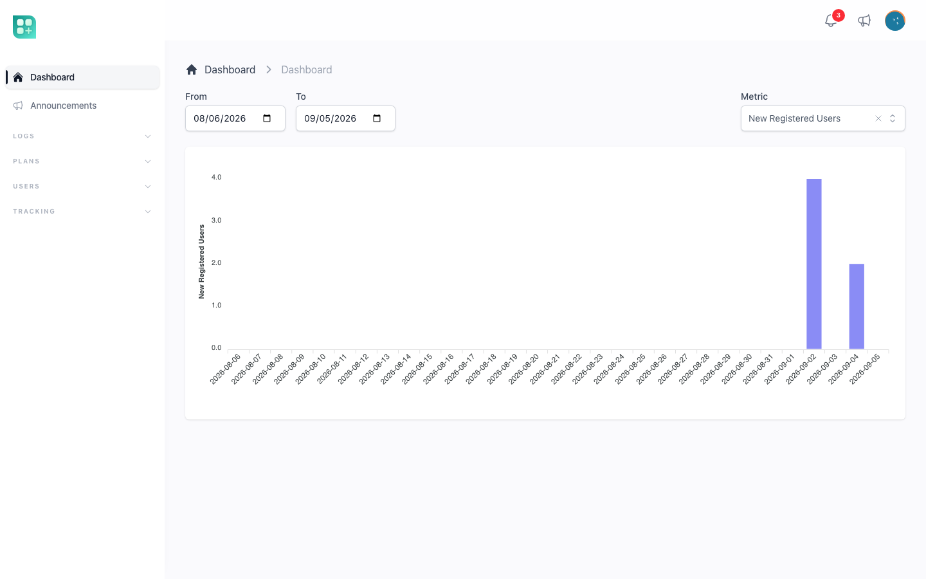Click the current Dashboard breadcrumb text

click(x=306, y=69)
